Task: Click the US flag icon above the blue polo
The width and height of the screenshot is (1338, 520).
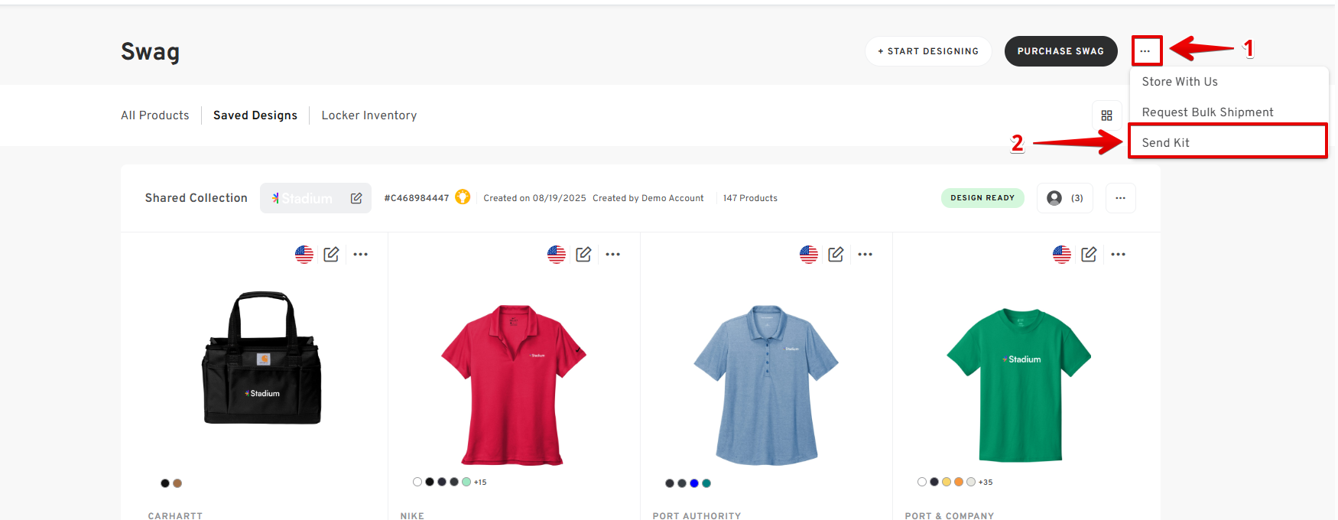Action: [808, 255]
